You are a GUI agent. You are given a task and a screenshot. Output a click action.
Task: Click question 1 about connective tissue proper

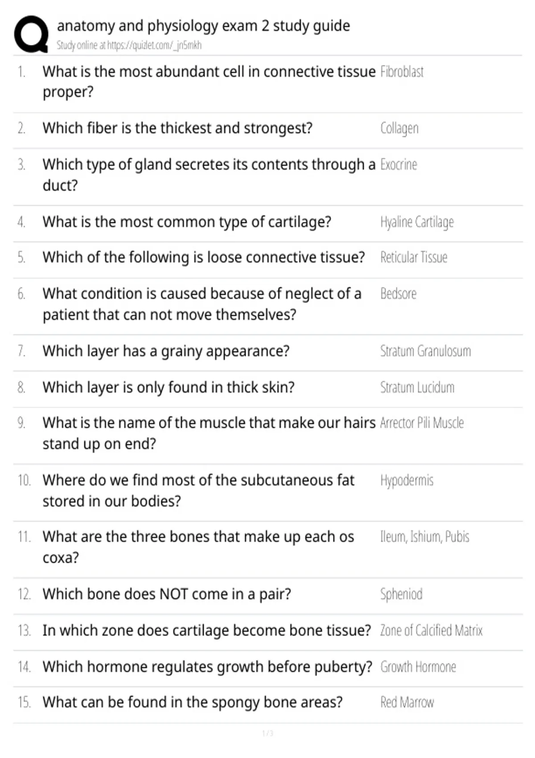[209, 82]
